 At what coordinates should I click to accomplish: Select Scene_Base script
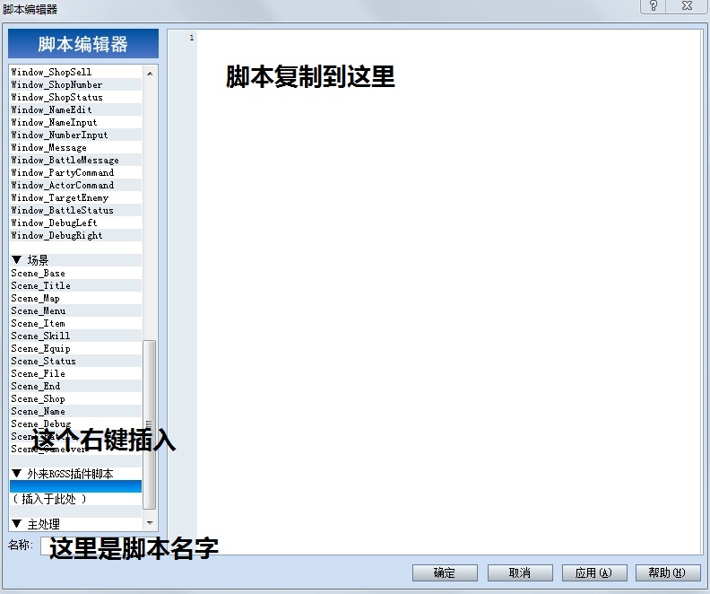click(x=75, y=273)
